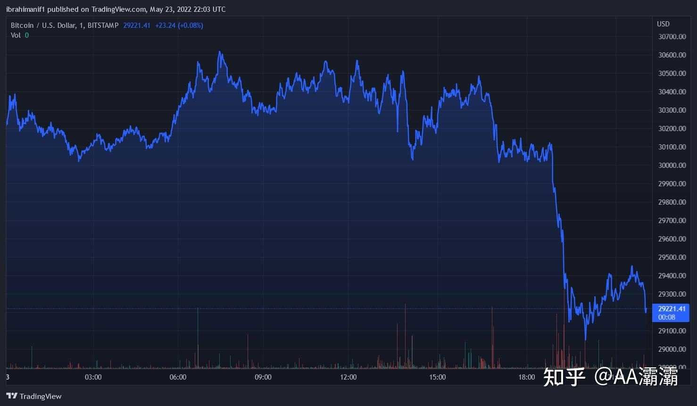Click the Bitcoin / U.S. Dollar symbol title
Image resolution: width=697 pixels, height=406 pixels.
[43, 25]
